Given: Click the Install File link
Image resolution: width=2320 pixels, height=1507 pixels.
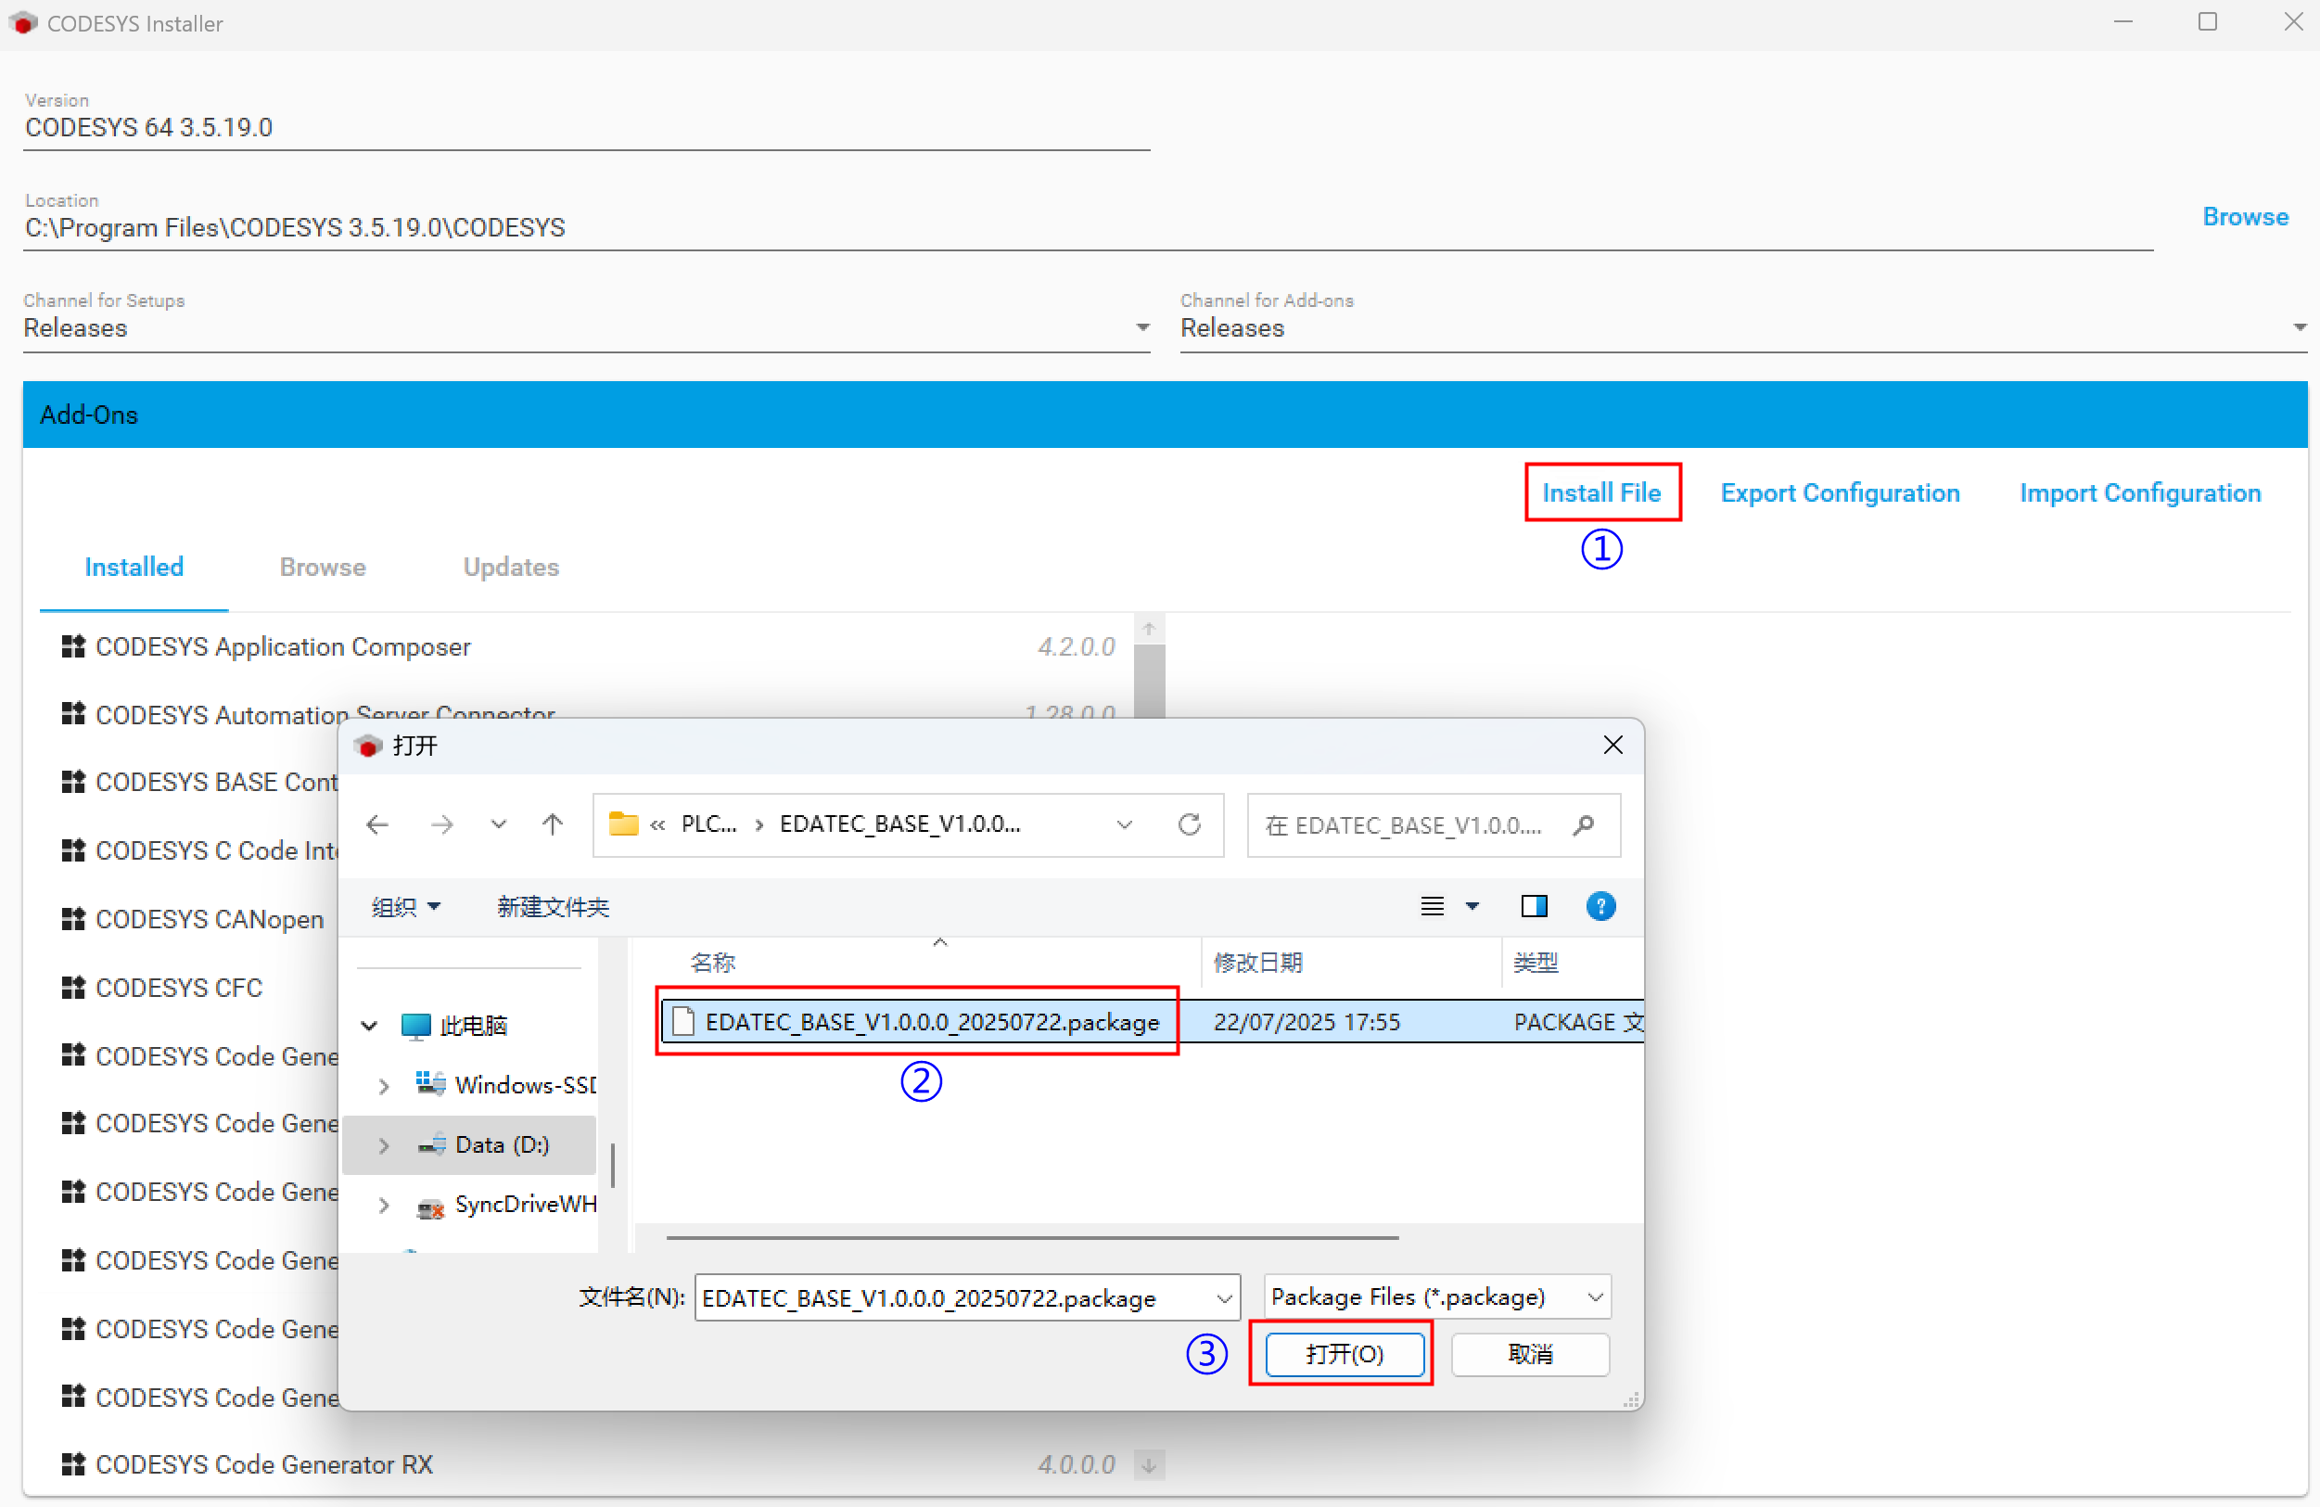Looking at the screenshot, I should pos(1600,492).
